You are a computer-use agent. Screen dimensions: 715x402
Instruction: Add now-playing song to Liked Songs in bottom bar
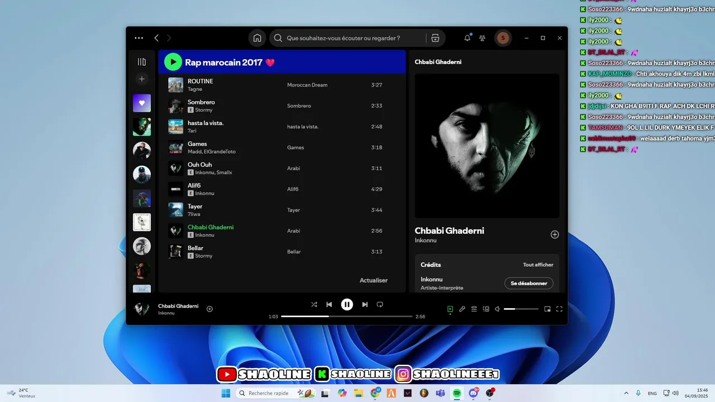click(x=209, y=309)
